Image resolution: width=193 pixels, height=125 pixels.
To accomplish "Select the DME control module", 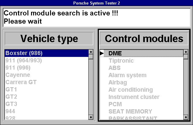I will (115, 53).
